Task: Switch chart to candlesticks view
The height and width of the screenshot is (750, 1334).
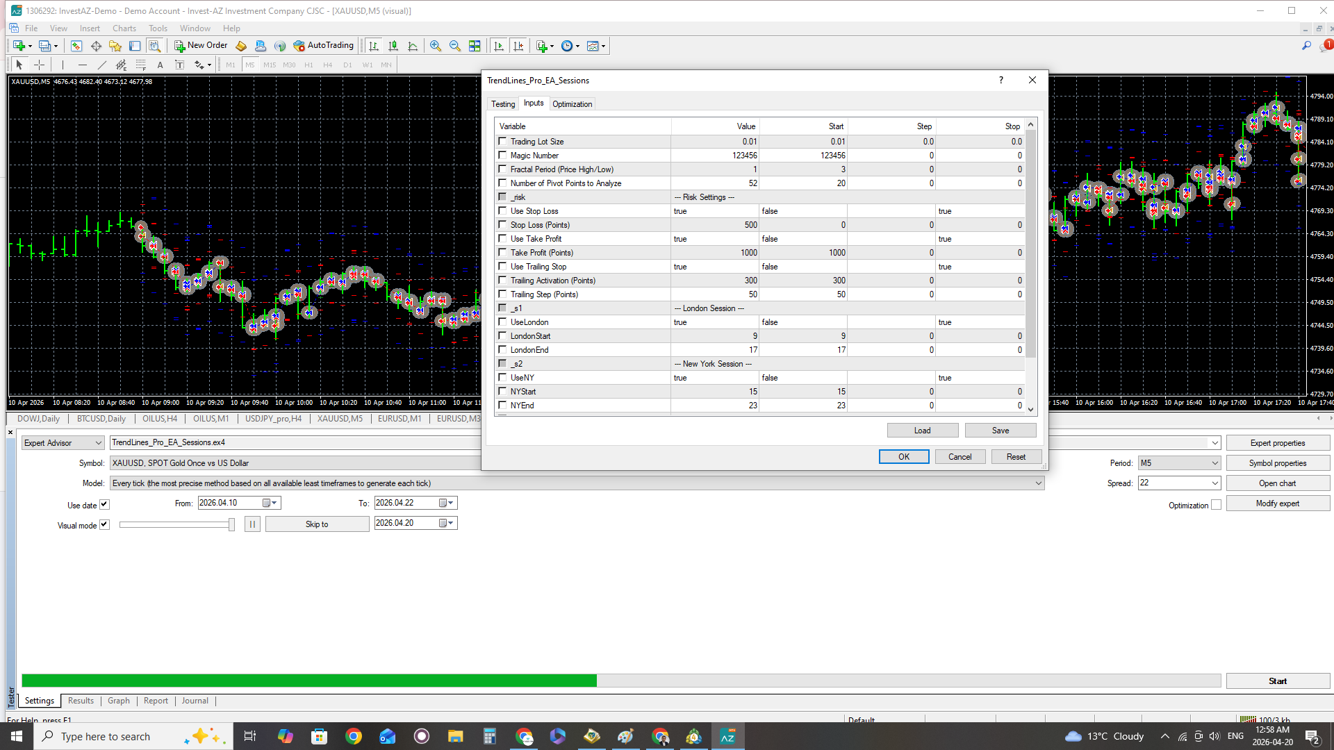Action: pos(393,46)
